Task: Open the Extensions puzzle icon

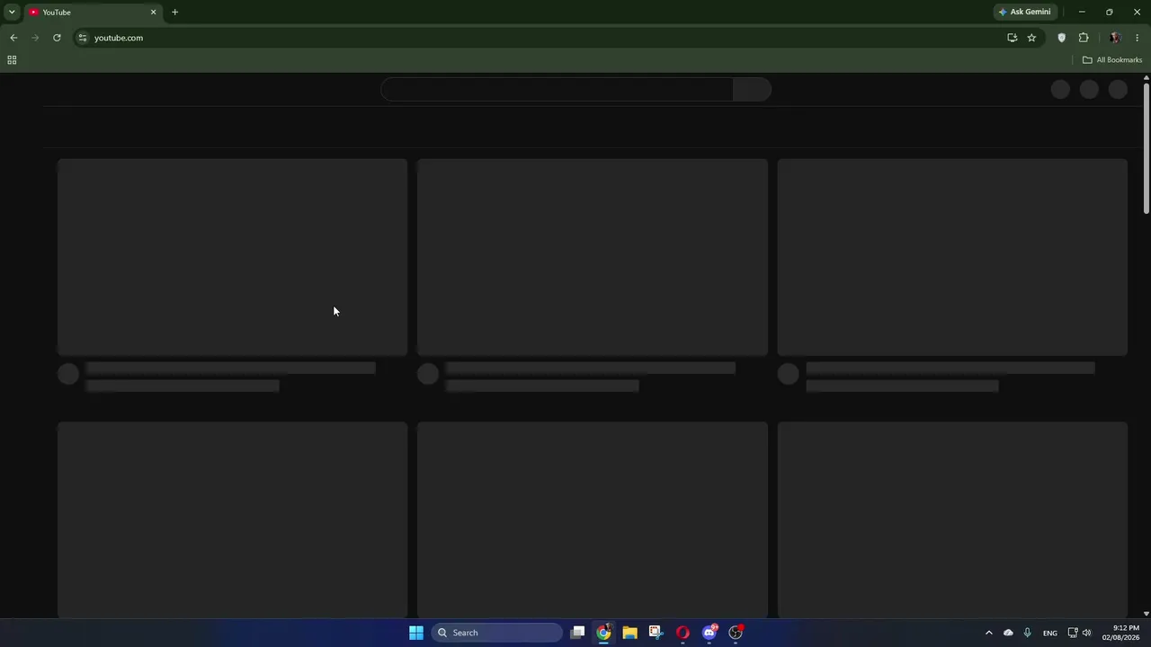Action: 1084,38
